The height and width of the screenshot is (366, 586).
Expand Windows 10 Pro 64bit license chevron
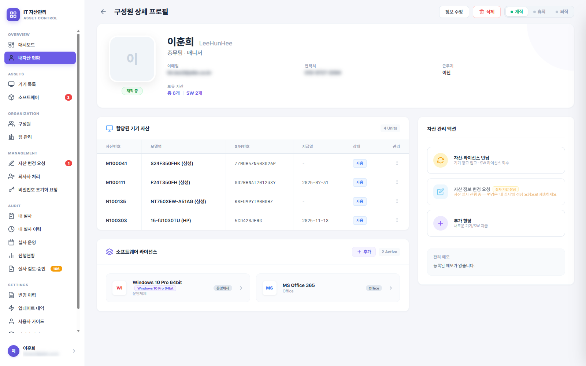[x=241, y=288]
